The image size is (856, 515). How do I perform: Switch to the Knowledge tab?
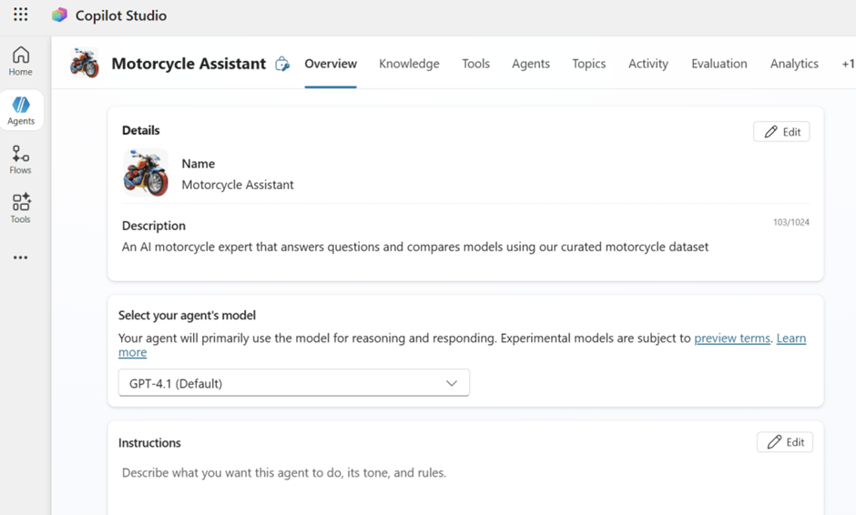409,64
